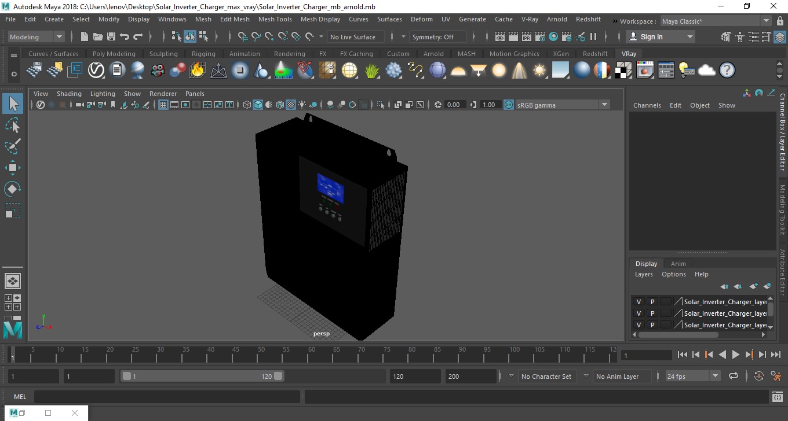This screenshot has height=421, width=788.
Task: Open the No Character Set dropdown
Action: (546, 376)
